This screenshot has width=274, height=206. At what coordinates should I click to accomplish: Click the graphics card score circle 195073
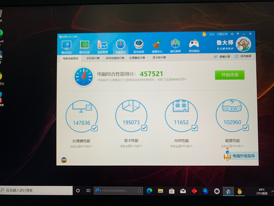(131, 116)
